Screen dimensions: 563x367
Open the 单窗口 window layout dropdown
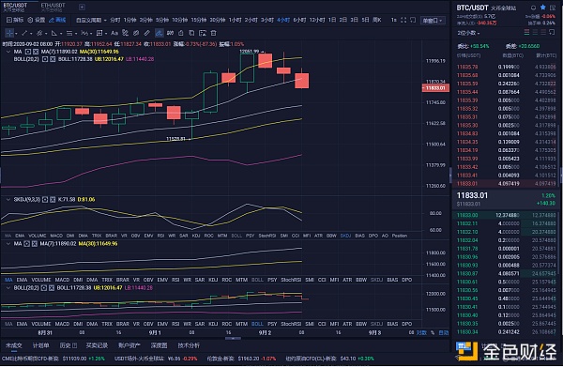pyautogui.click(x=432, y=21)
